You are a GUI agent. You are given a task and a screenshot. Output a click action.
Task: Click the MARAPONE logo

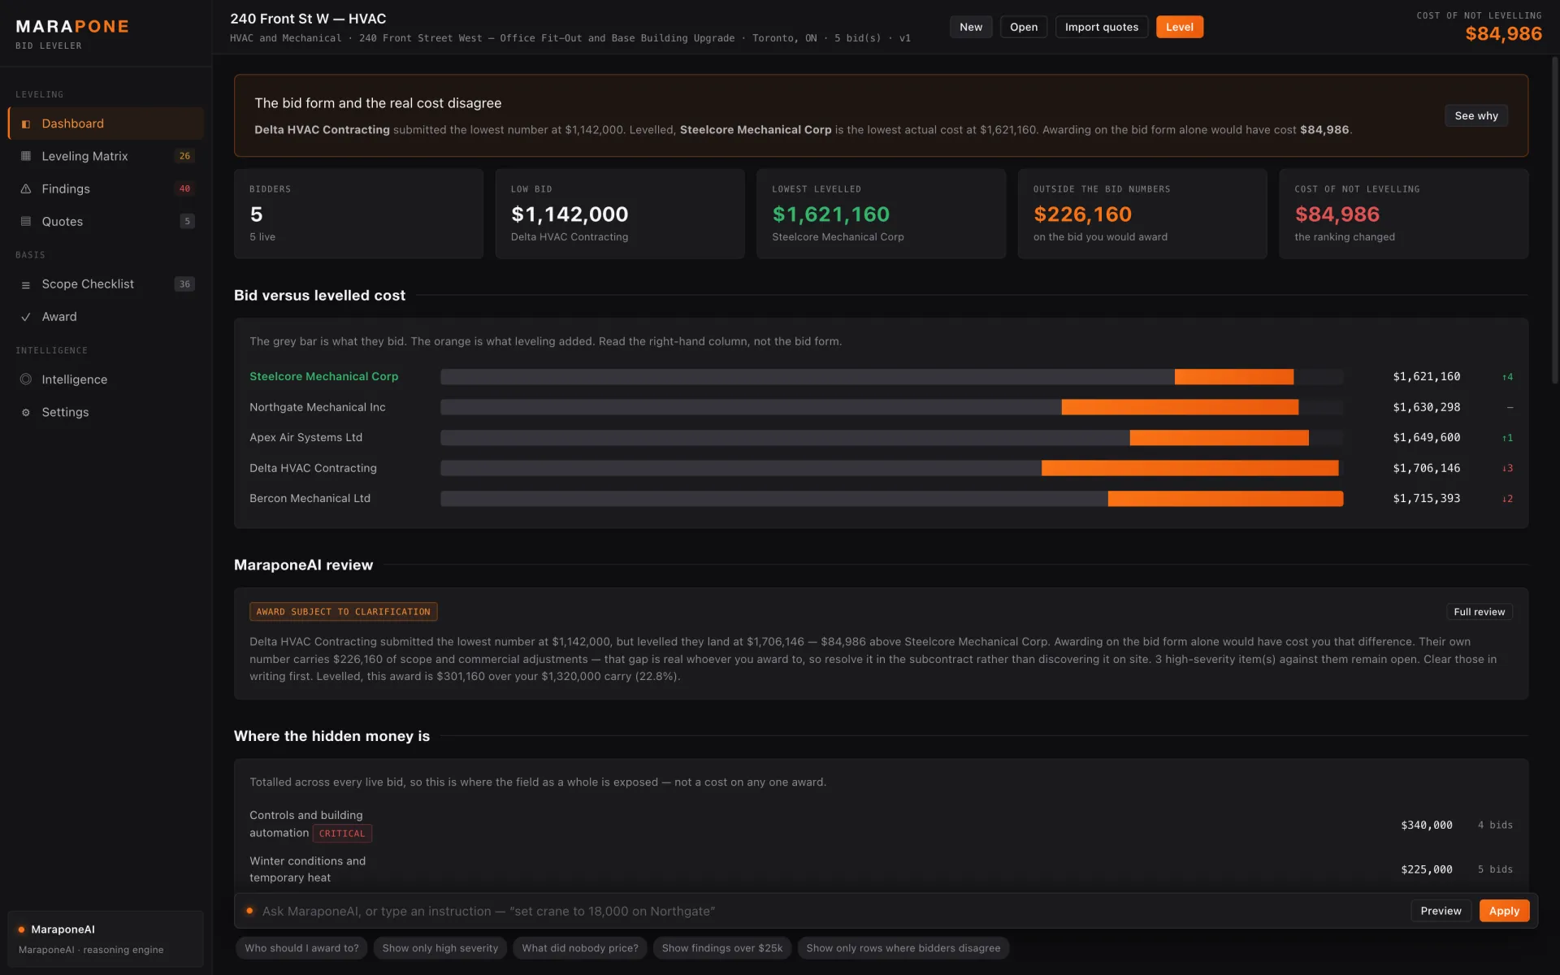72,27
